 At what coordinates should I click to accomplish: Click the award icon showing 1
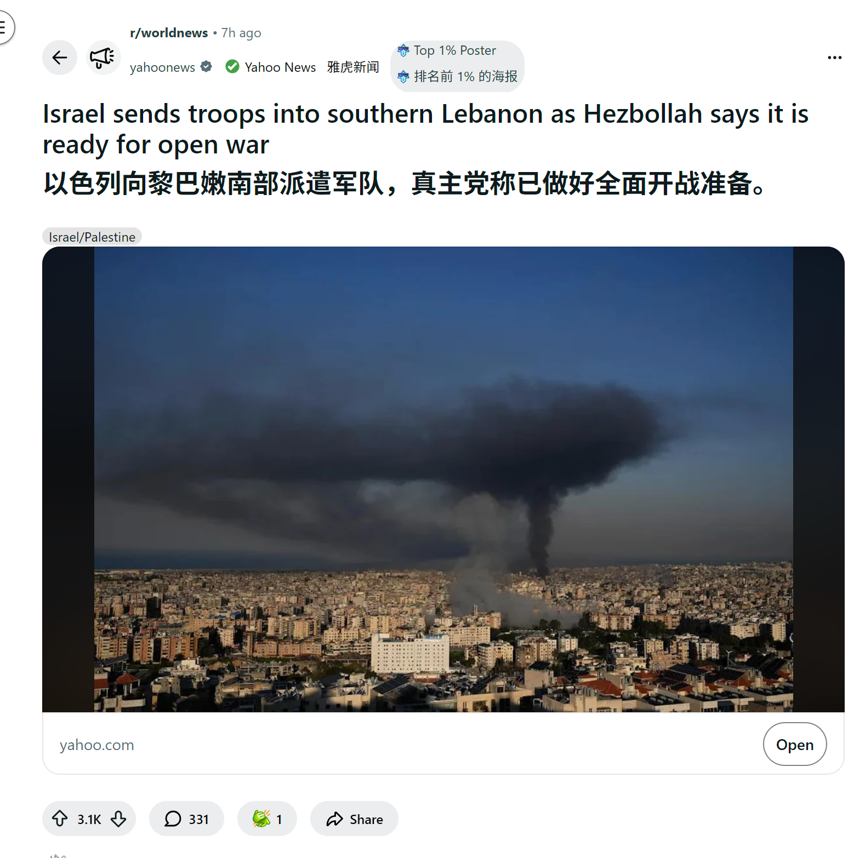click(x=267, y=819)
